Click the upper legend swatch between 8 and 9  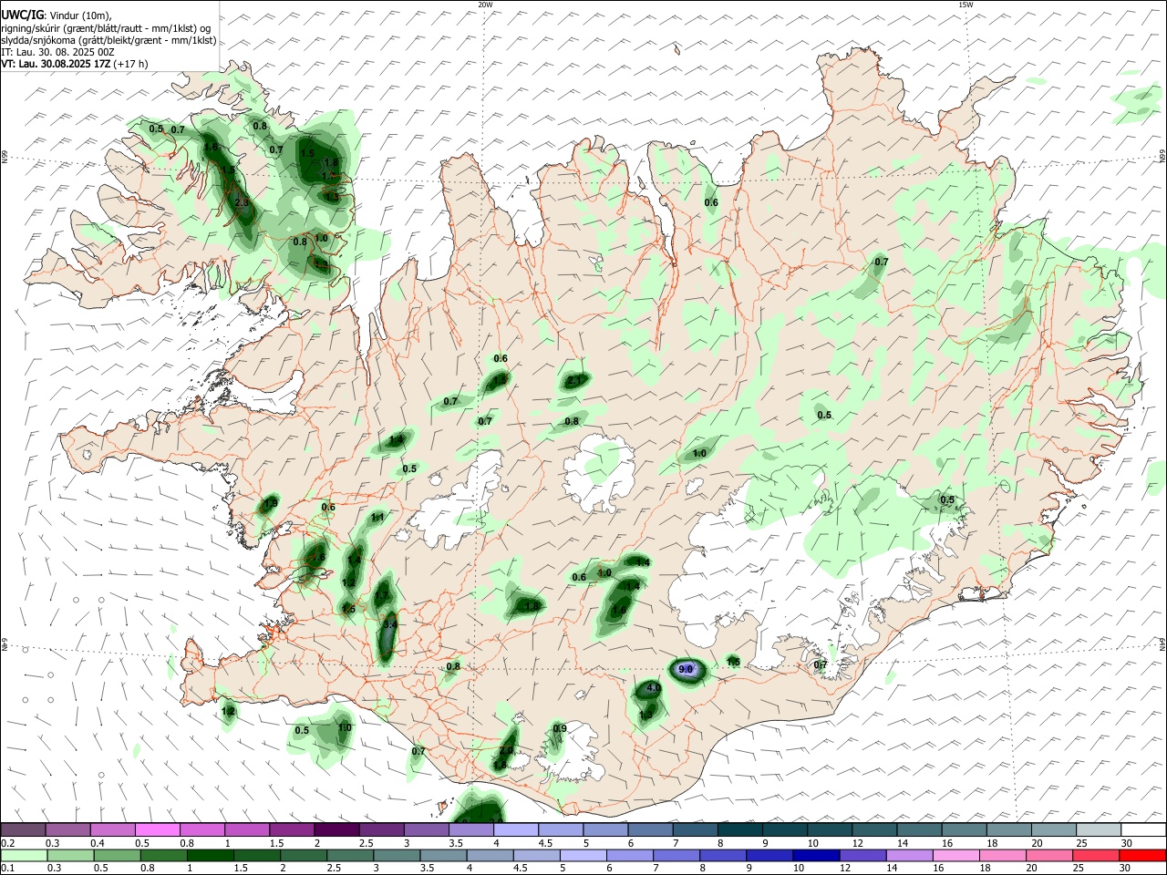point(738,829)
